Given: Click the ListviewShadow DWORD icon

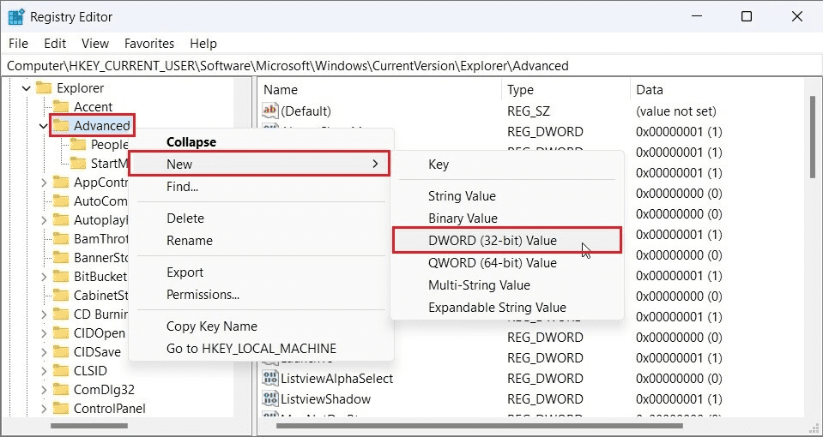Looking at the screenshot, I should pos(269,398).
